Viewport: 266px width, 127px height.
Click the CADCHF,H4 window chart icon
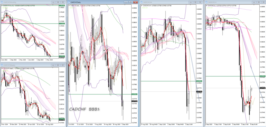(141, 2)
